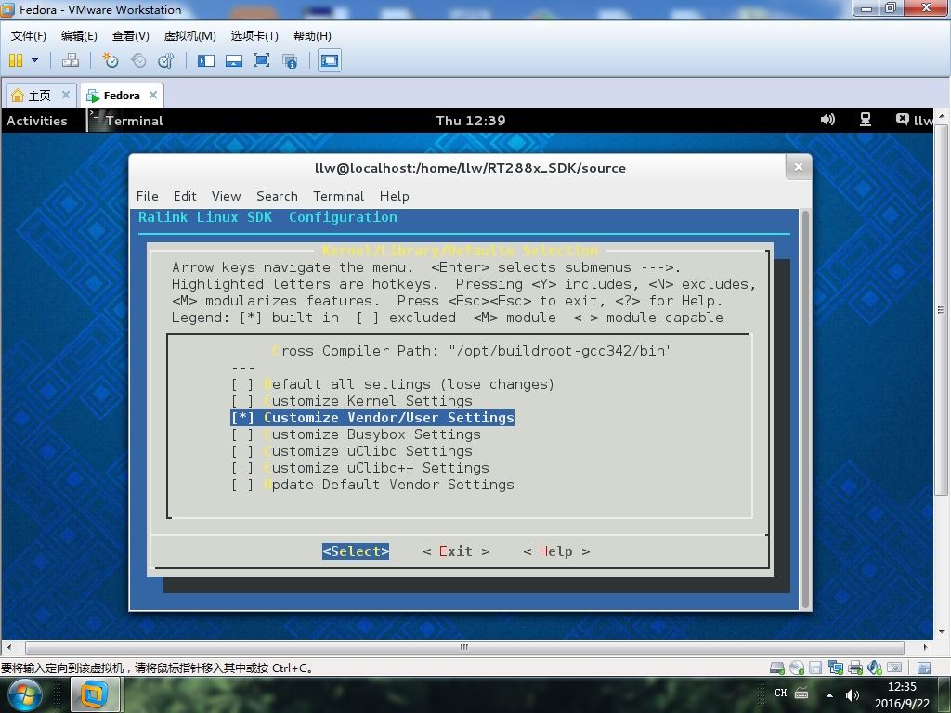
Task: Click the network adapter status icon
Action: tap(835, 668)
